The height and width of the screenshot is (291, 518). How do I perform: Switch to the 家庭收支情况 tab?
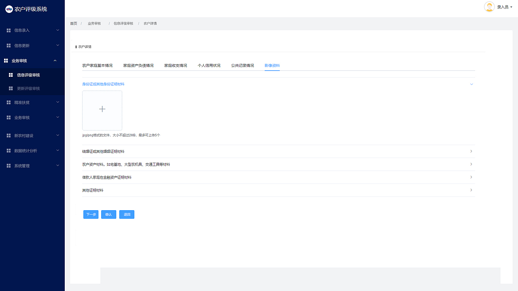click(176, 65)
